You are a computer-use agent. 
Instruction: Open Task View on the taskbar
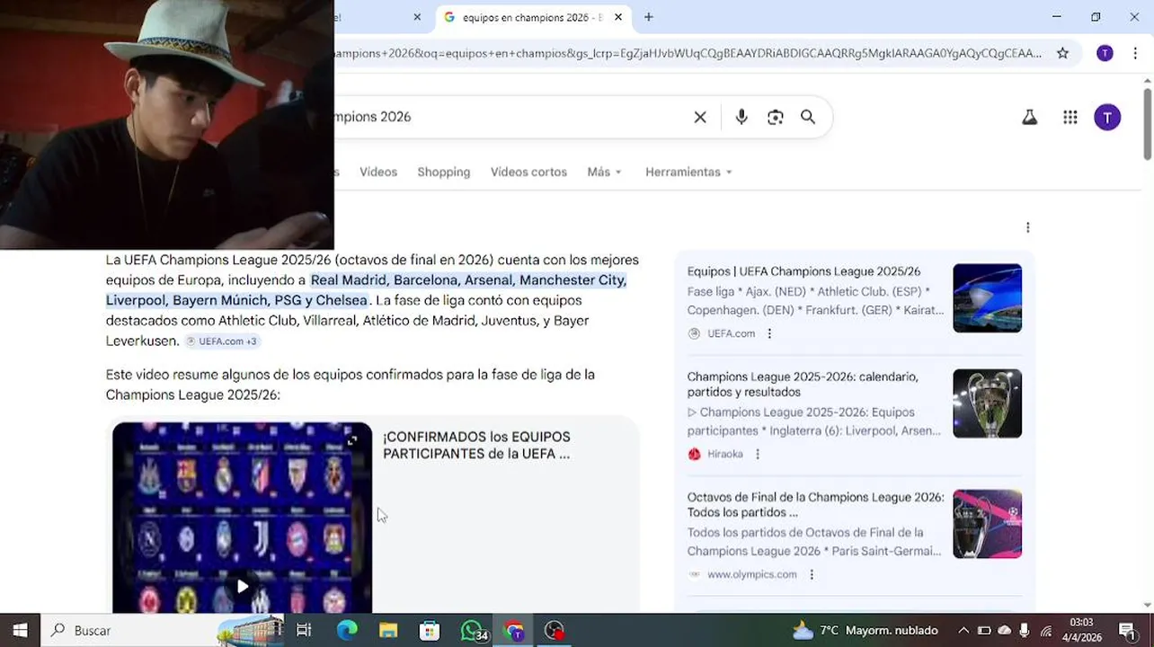[x=304, y=630]
